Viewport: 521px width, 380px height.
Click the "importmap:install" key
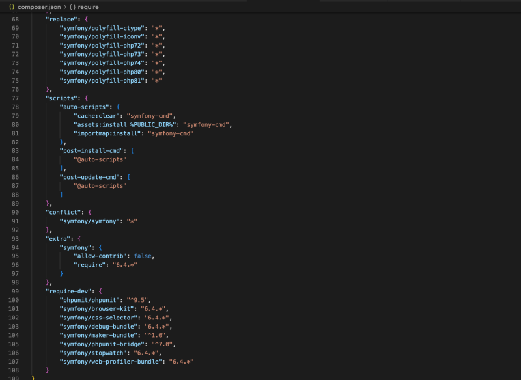click(107, 133)
